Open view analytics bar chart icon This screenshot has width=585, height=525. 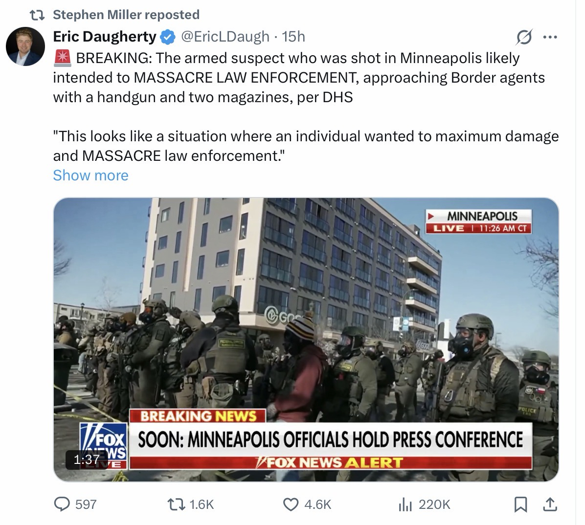tap(405, 505)
